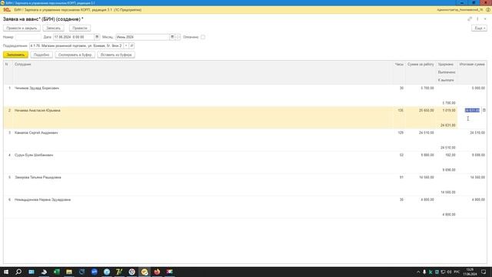492x277 pixels.
Task: Step the Месяц value with spinner arrows
Action: click(x=178, y=37)
